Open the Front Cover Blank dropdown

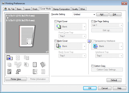click(70, 27)
